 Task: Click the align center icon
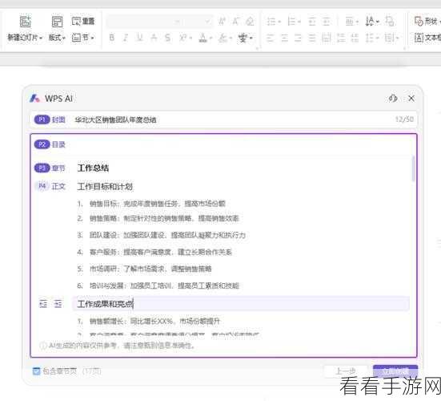(284, 38)
